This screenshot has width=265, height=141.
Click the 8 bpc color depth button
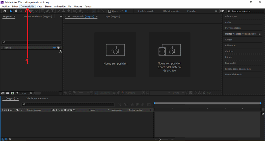tap(24, 93)
